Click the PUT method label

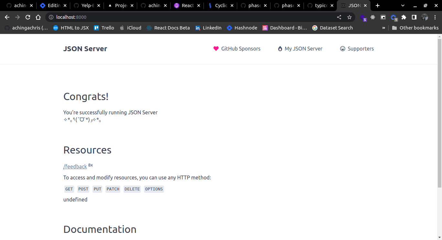point(97,189)
